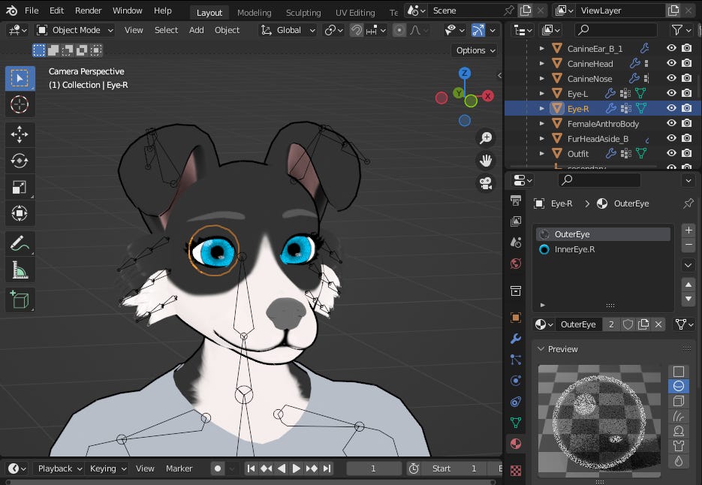Open the Object Mode dropdown

[x=75, y=30]
